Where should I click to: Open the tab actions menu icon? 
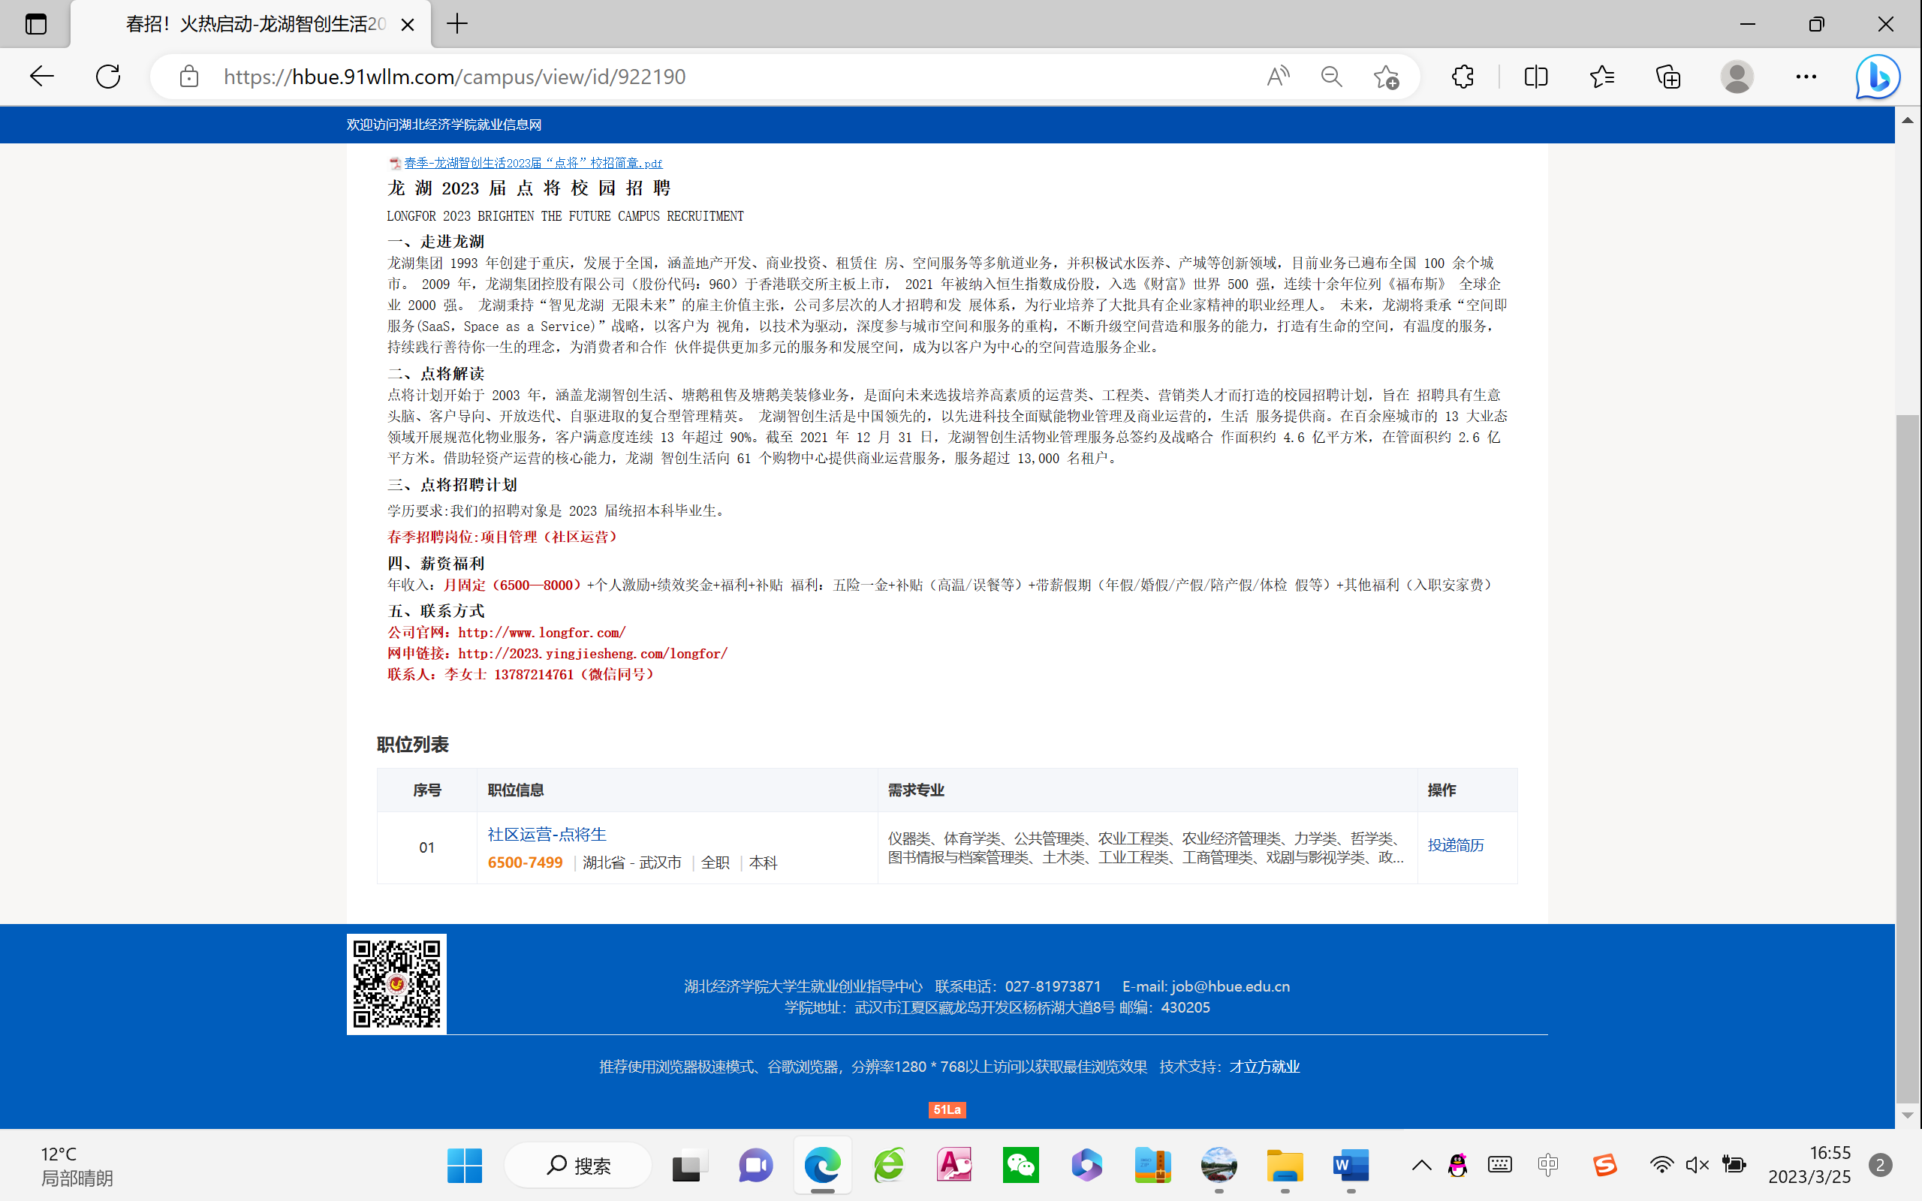click(x=36, y=24)
